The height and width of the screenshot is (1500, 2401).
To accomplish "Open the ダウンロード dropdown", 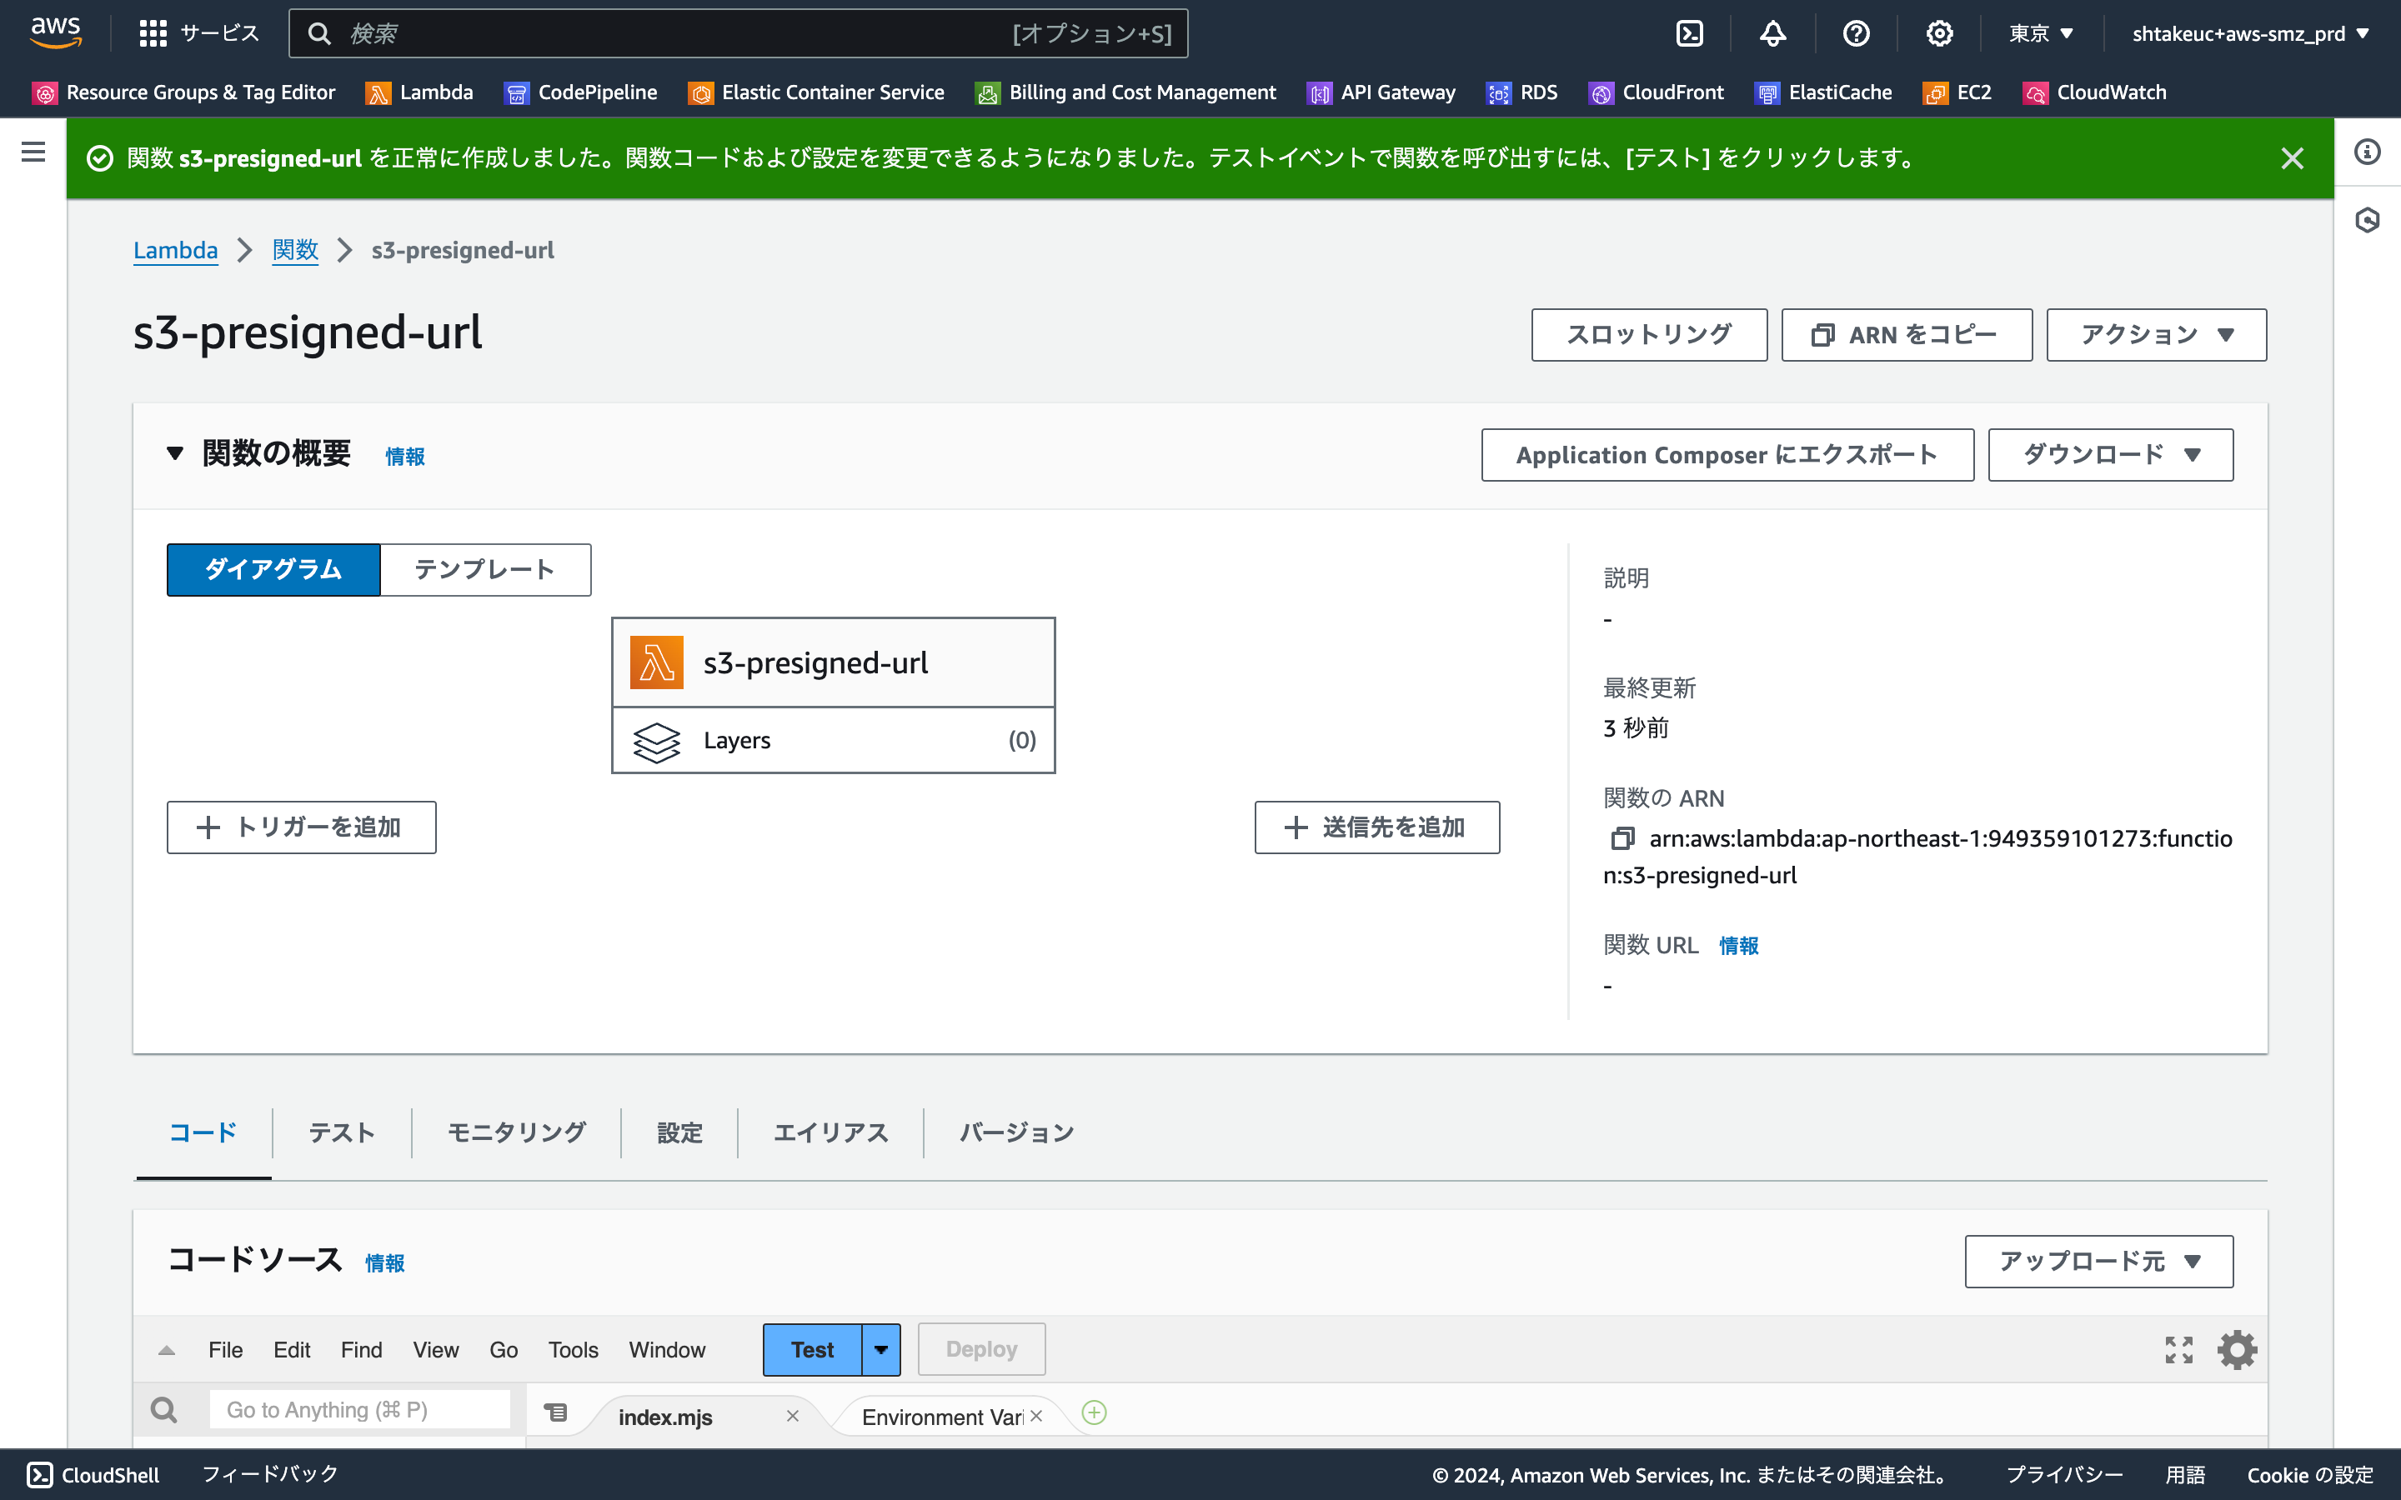I will click(x=2109, y=454).
